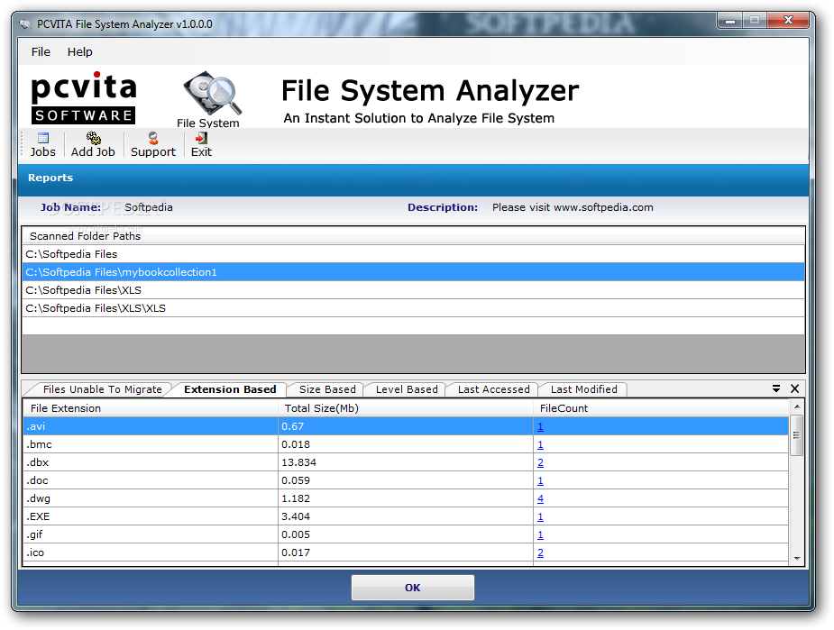Select the .EXE extension cell

point(151,516)
